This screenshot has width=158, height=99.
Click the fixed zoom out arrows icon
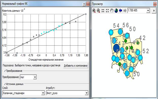107,10
